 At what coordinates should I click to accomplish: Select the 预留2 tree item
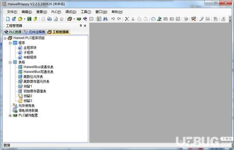28,96
